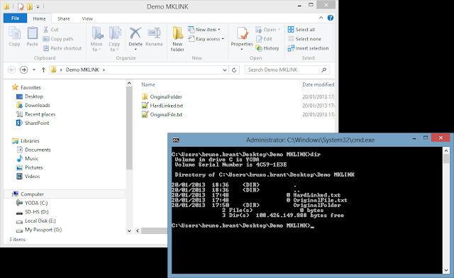Switch to the Share ribbon tab
This screenshot has width=454, height=278.
[63, 18]
